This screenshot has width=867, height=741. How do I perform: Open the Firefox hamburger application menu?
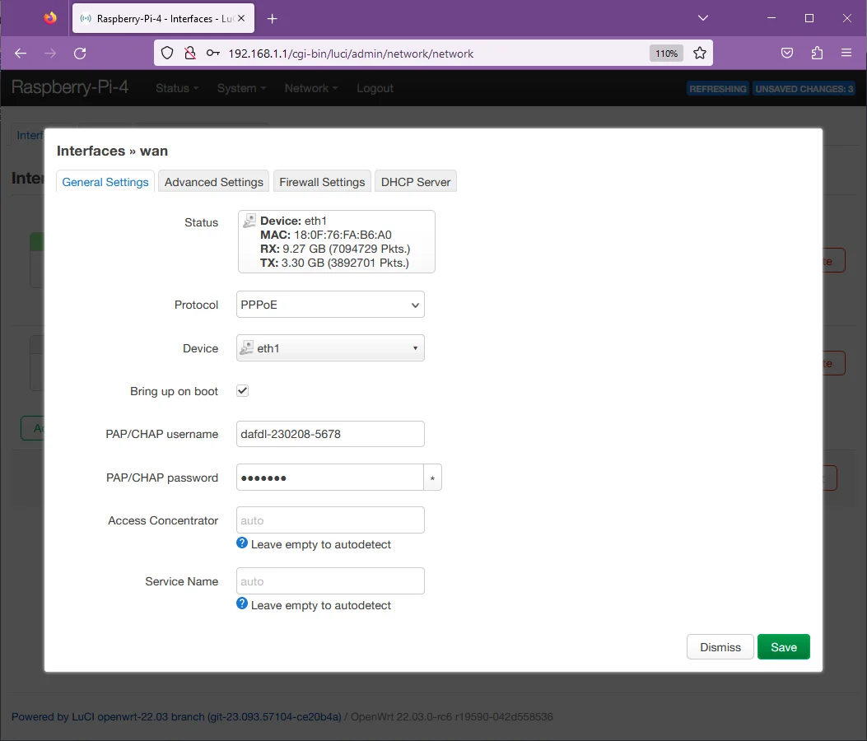pos(846,54)
